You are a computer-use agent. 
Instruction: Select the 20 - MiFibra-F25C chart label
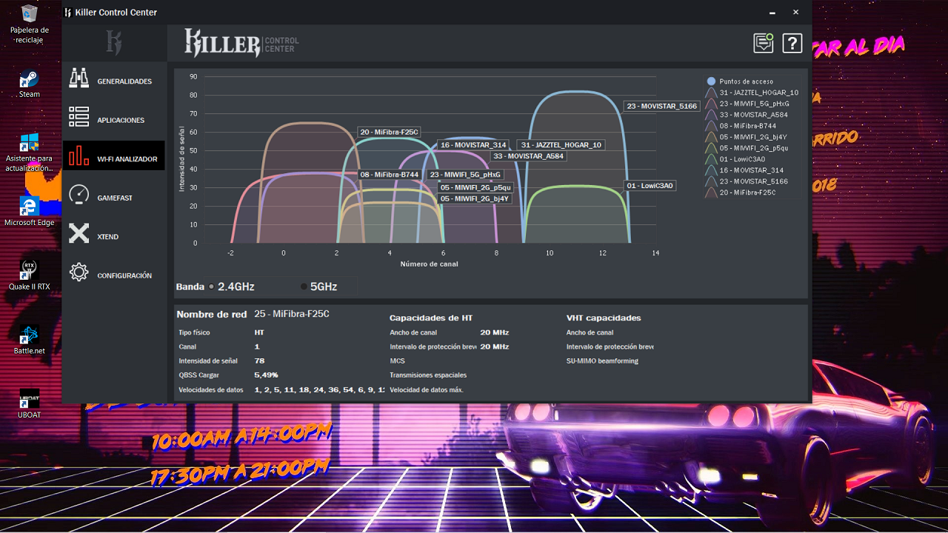coord(389,132)
